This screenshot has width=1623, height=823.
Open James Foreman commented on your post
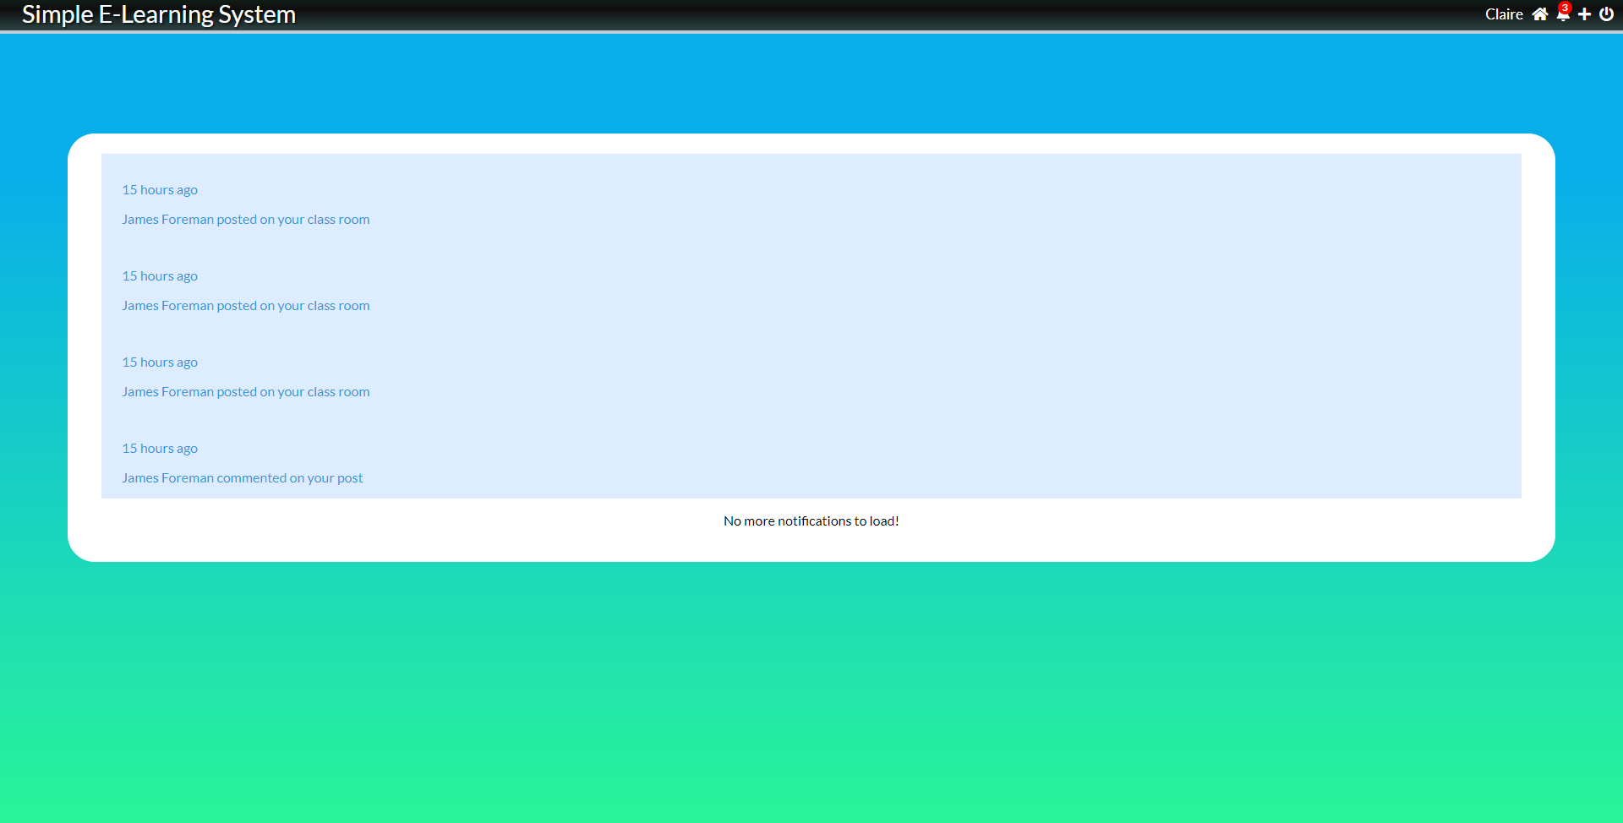coord(242,478)
